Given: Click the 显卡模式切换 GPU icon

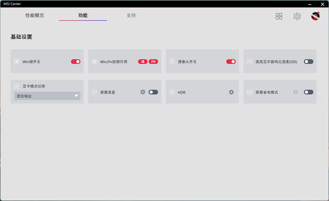Looking at the screenshot, I should [17, 86].
